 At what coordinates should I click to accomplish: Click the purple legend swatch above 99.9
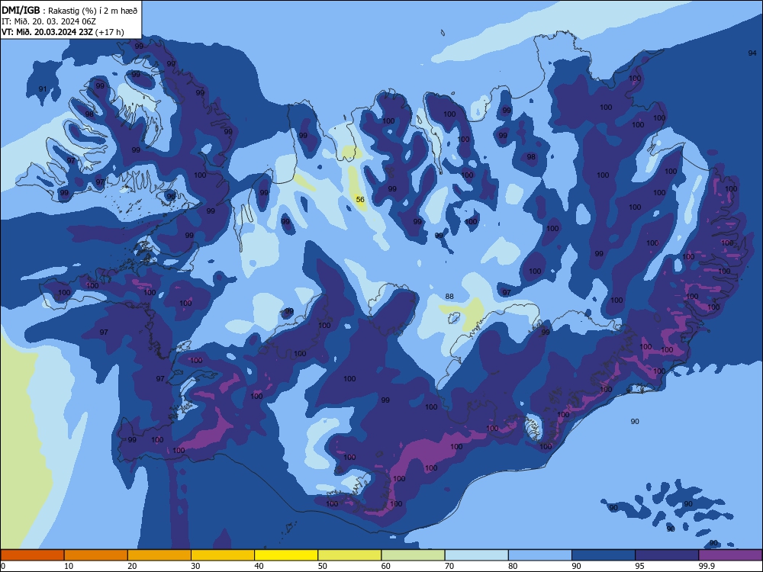coord(730,555)
